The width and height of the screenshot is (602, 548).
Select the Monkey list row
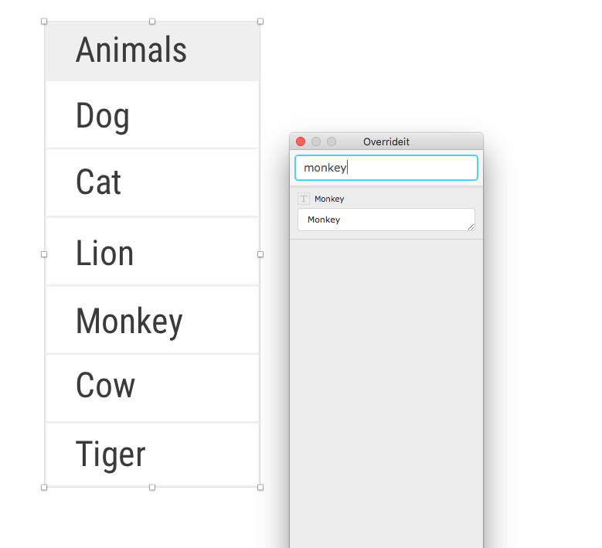coord(152,320)
